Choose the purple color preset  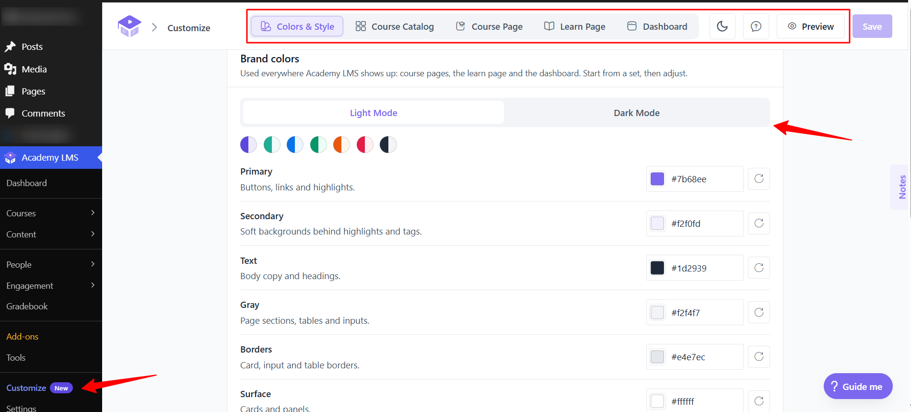click(248, 144)
